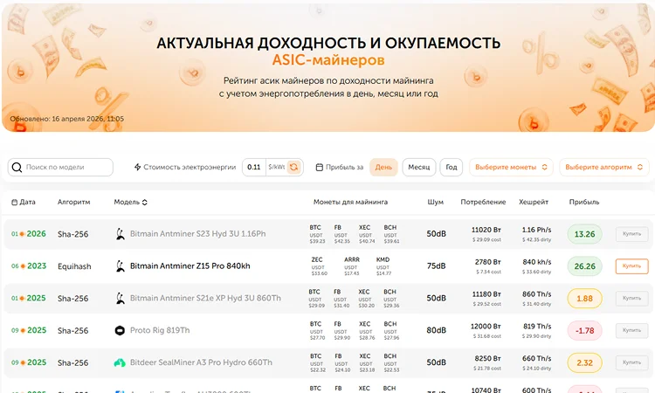
Task: Click the Хешрейт column header
Action: tap(534, 202)
